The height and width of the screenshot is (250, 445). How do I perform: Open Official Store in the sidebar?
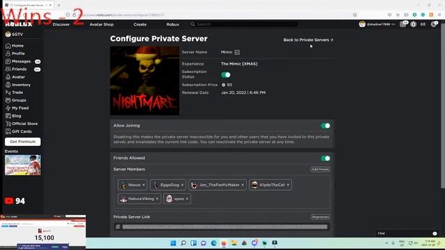(22, 124)
